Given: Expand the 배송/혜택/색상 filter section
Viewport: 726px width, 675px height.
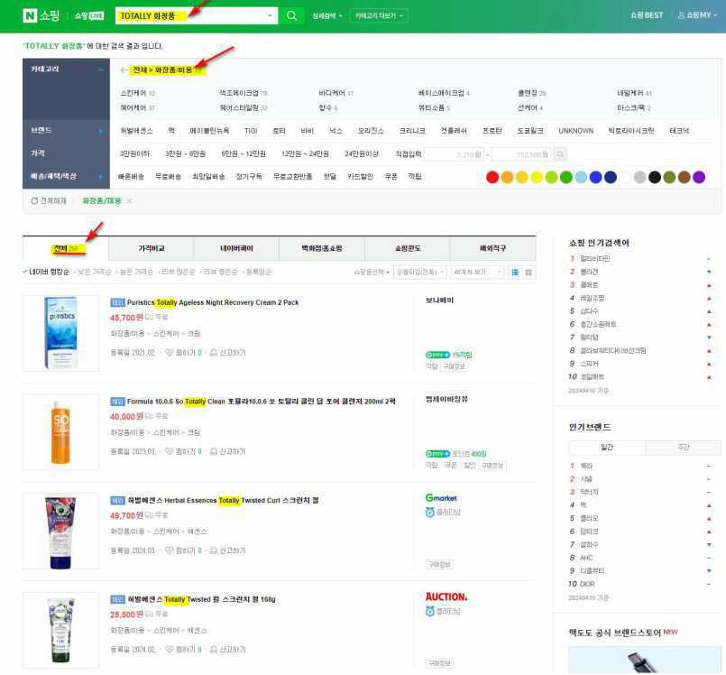Looking at the screenshot, I should click(100, 177).
